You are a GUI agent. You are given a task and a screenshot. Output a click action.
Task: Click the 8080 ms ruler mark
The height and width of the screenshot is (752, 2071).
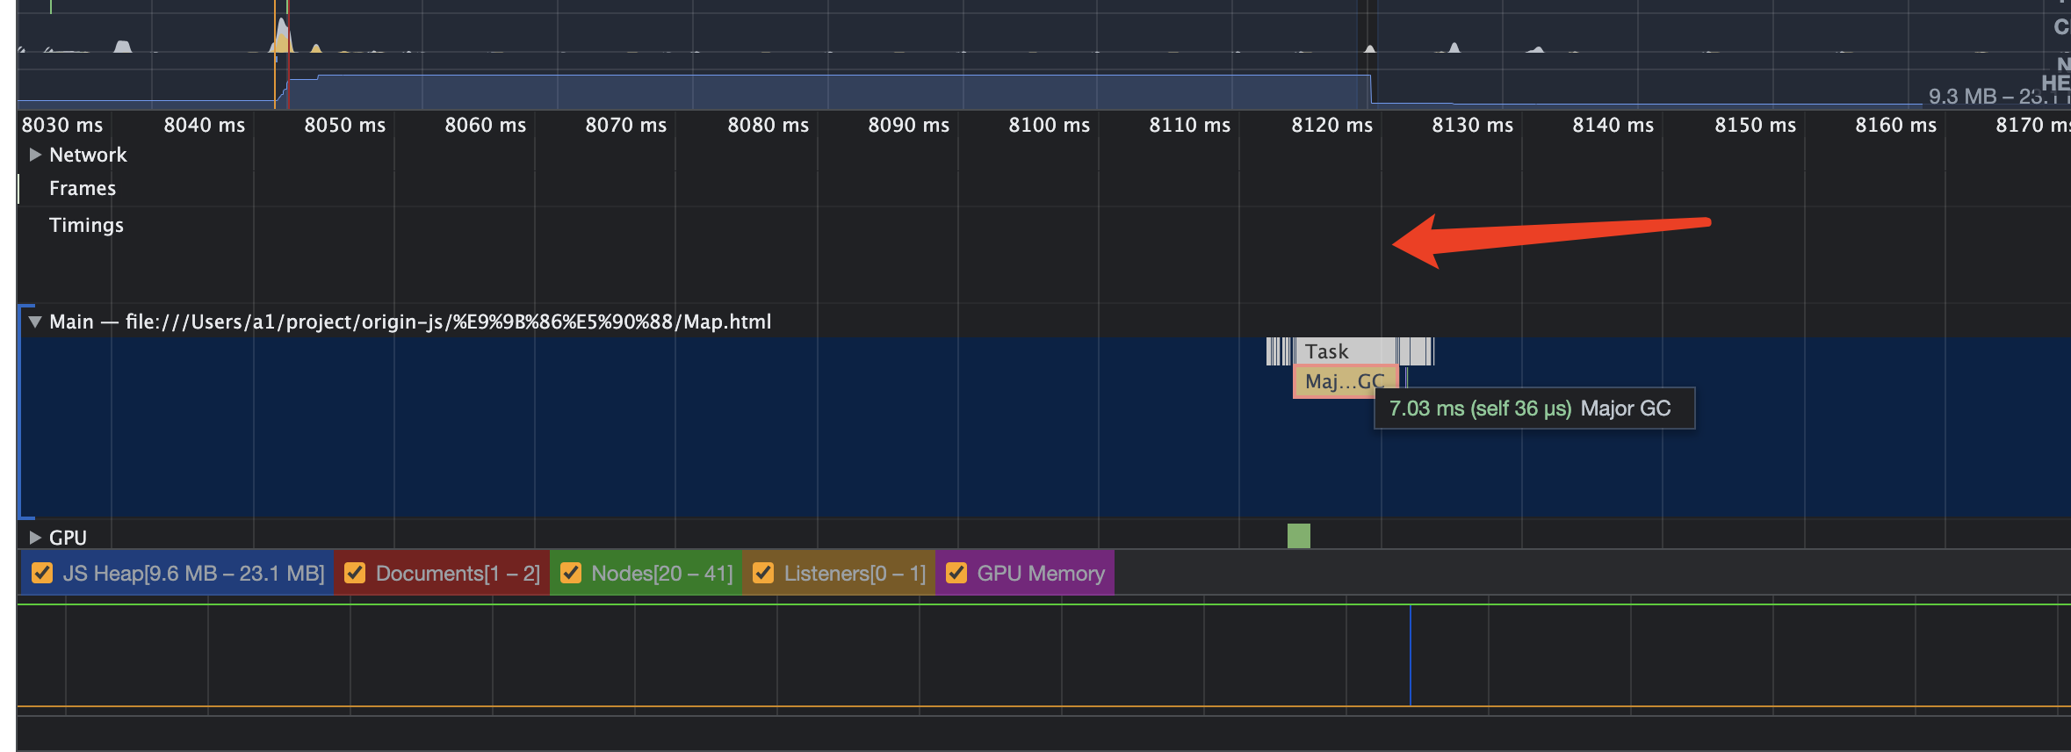[x=769, y=125]
